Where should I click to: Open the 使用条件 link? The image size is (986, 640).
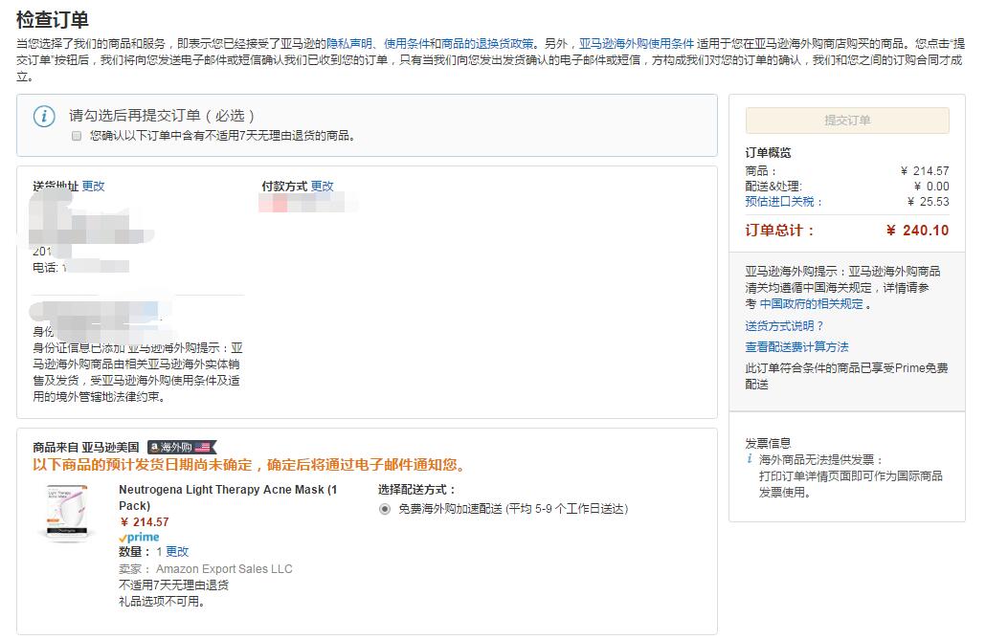pos(407,43)
